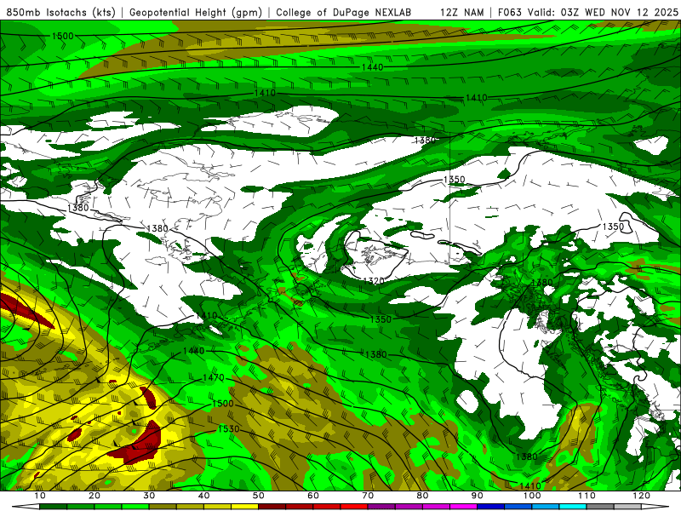Click the dark red 50-55 kt color swatch

(272, 507)
